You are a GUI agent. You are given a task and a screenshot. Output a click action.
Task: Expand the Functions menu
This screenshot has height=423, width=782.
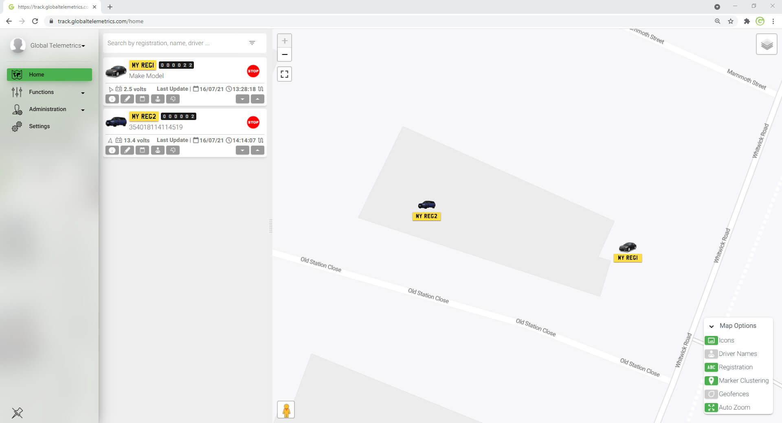pos(49,92)
